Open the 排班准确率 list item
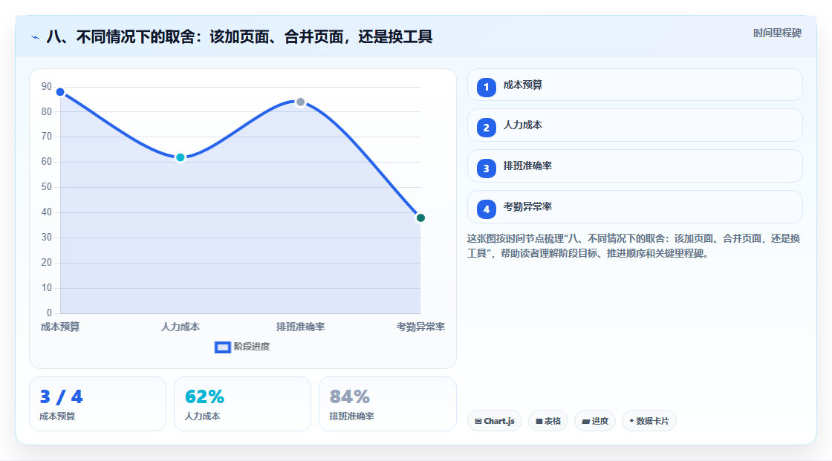 click(634, 166)
